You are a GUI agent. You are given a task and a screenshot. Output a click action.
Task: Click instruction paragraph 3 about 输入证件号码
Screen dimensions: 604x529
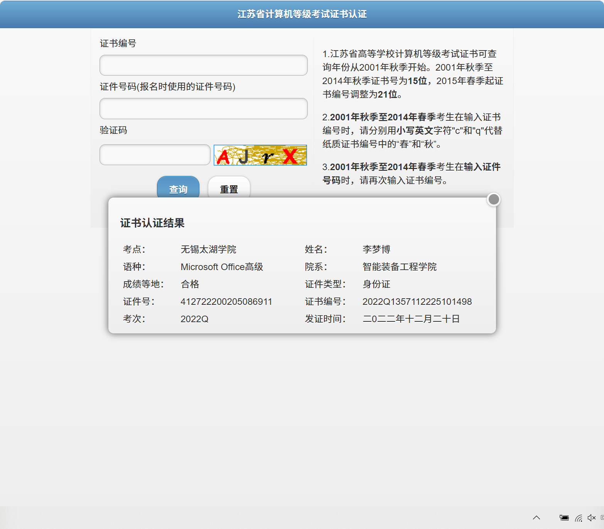pyautogui.click(x=412, y=173)
